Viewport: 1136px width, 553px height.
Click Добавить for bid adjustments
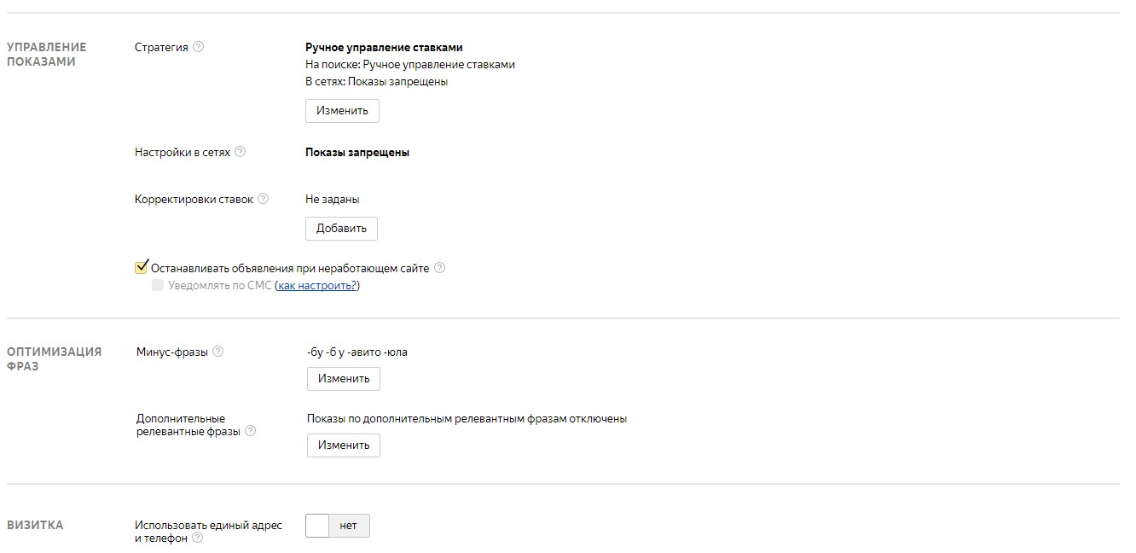341,229
